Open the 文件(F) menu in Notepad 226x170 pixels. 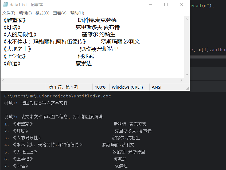tap(9, 13)
